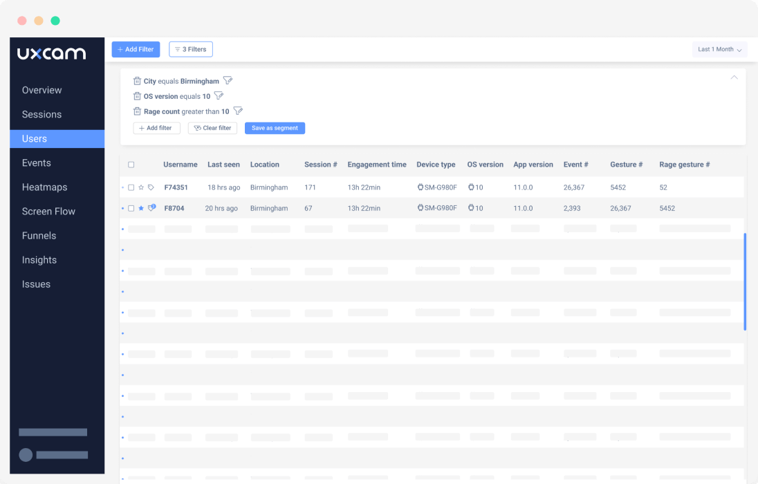Select the checkbox for user F74351
The width and height of the screenshot is (758, 484).
point(131,187)
